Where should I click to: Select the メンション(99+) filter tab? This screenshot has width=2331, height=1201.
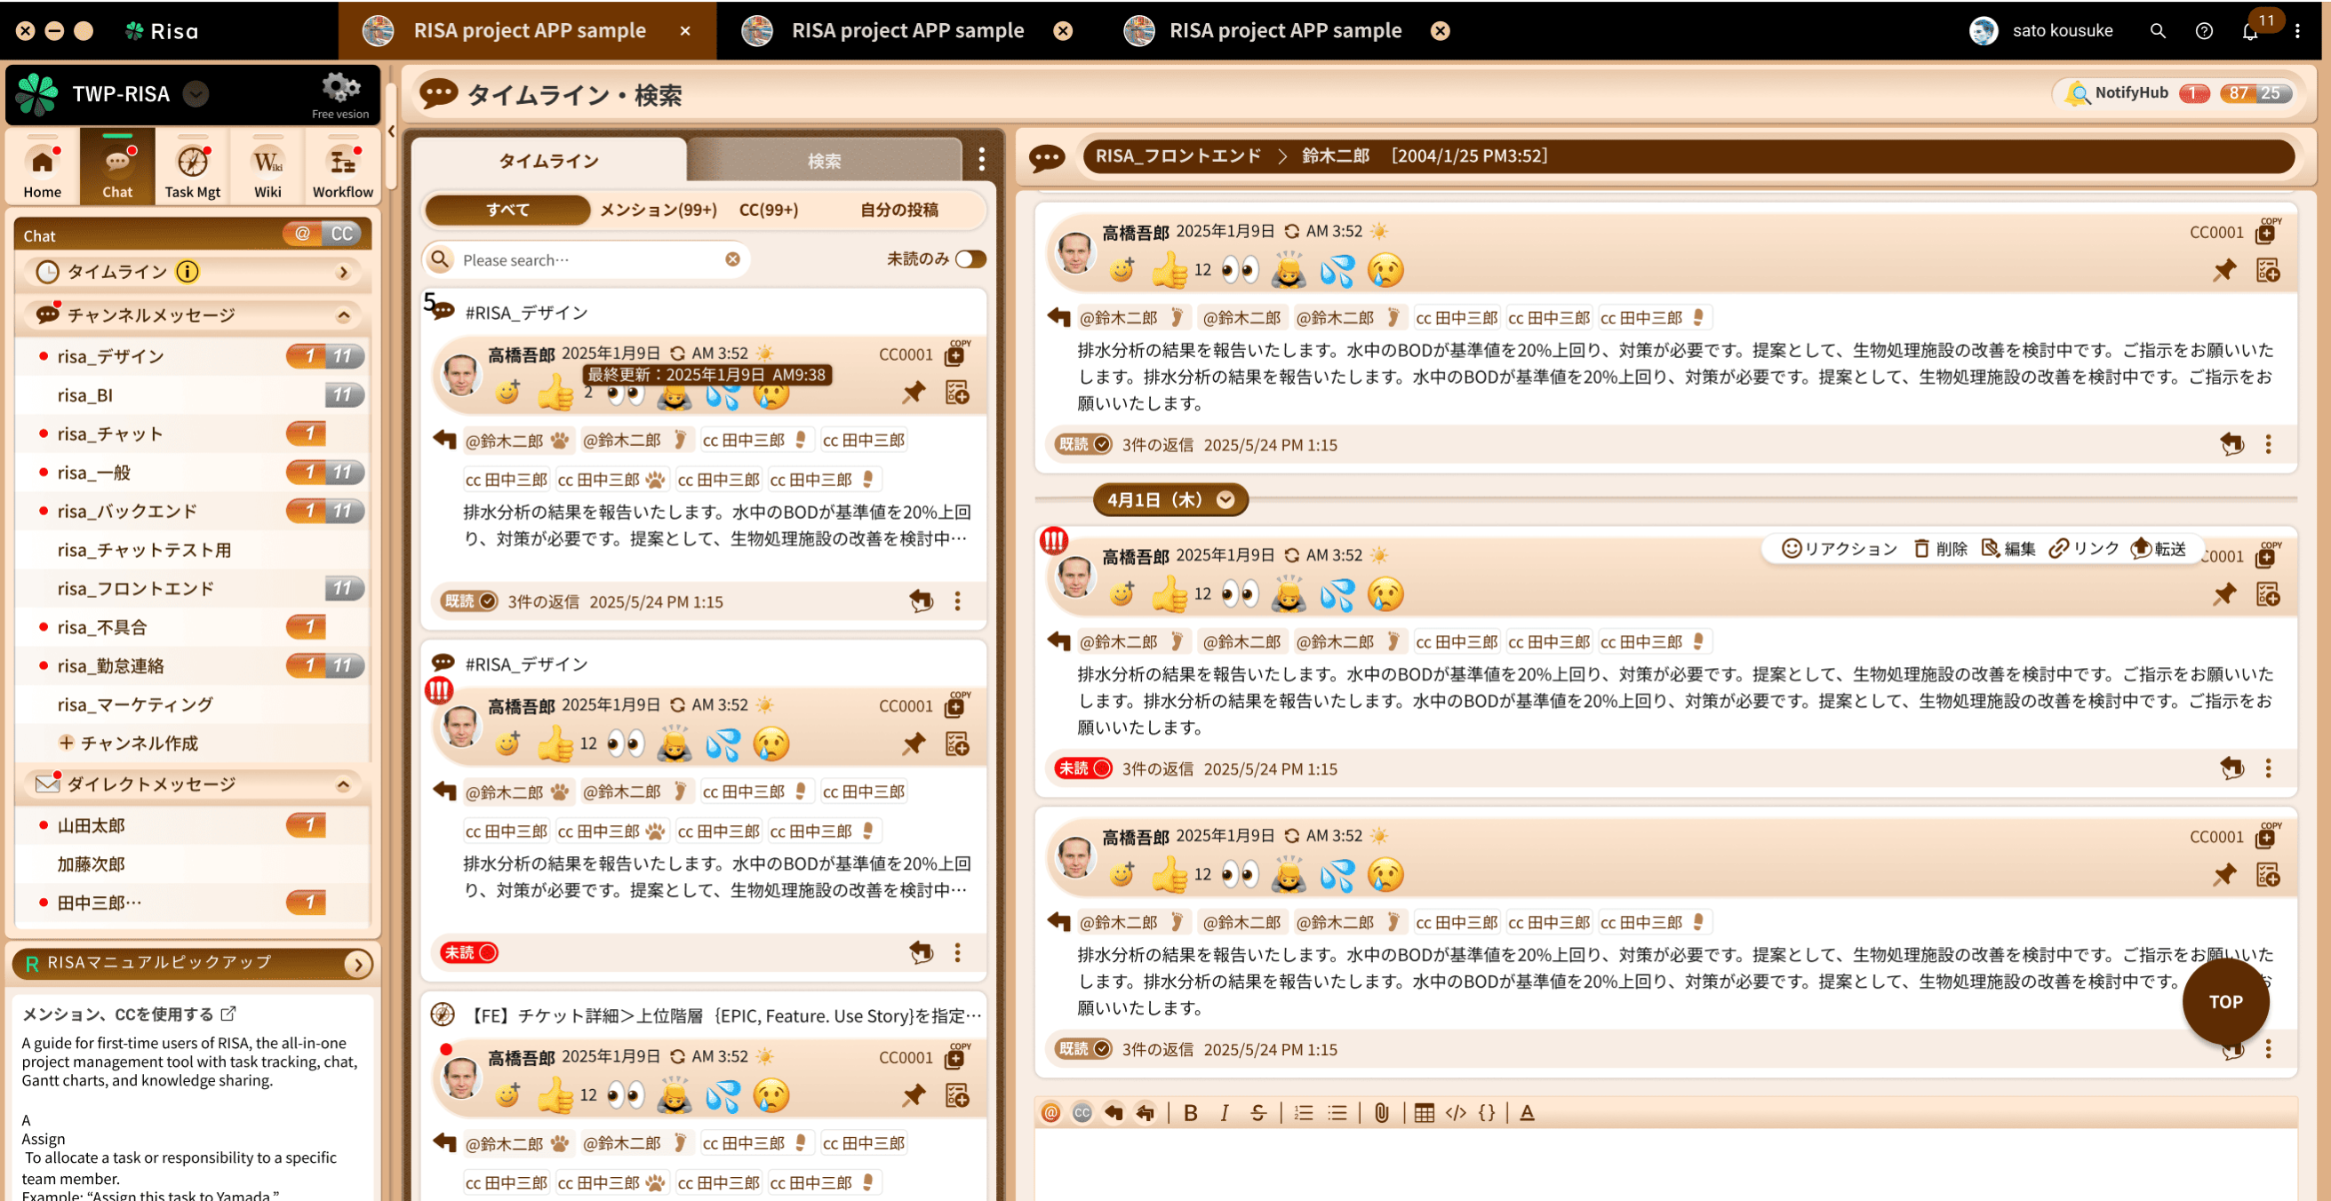pos(658,210)
